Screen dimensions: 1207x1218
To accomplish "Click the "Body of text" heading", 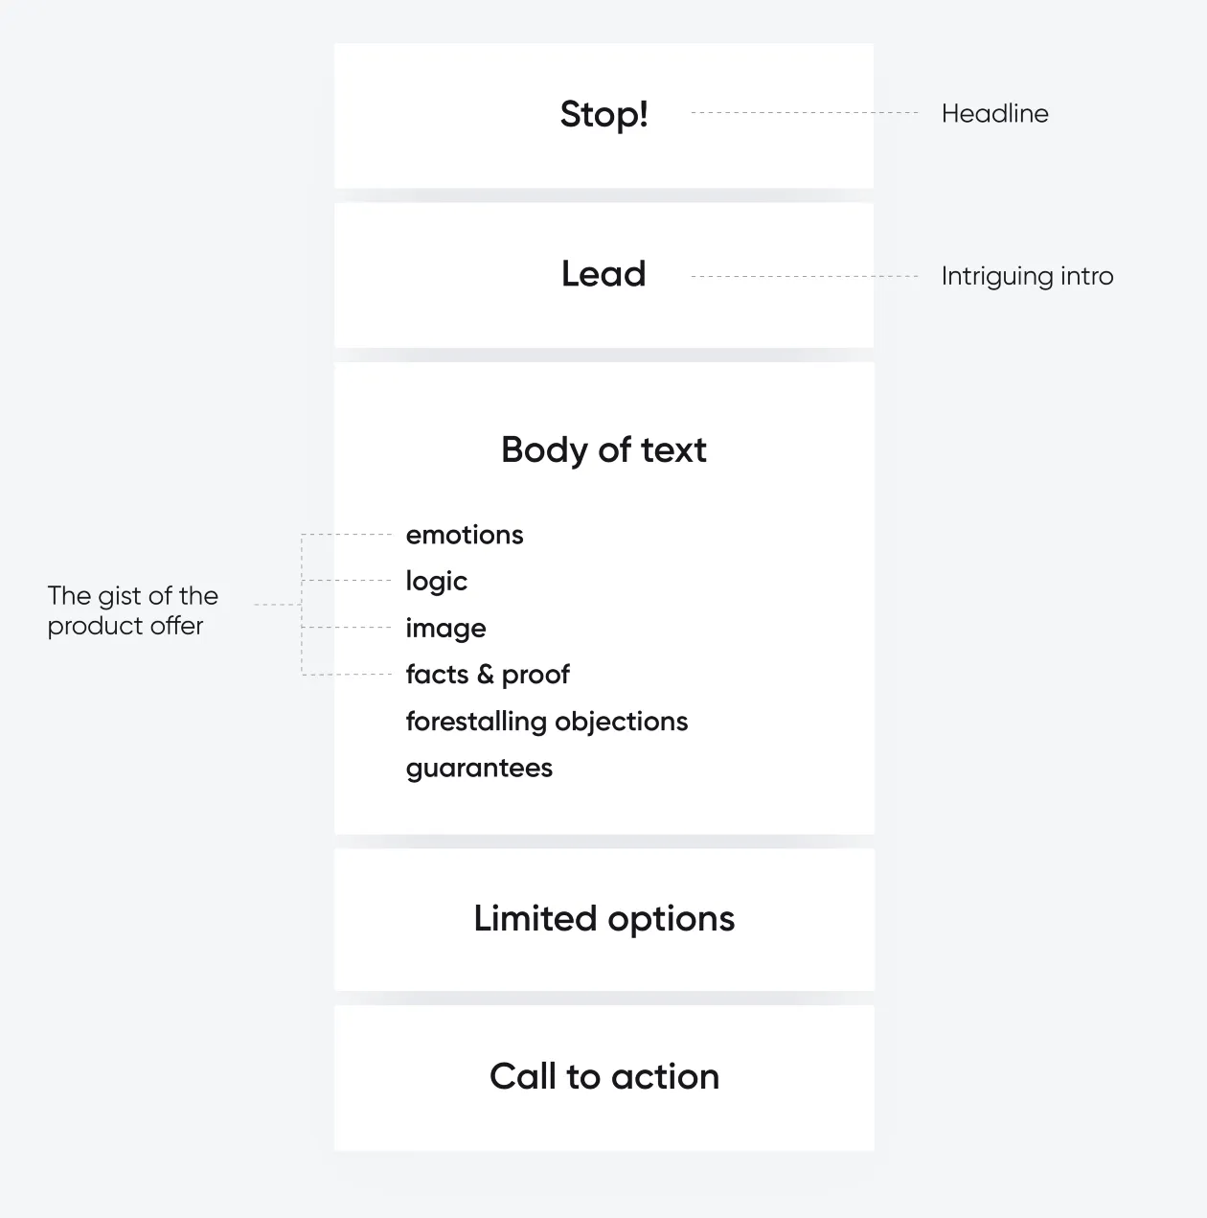I will (x=603, y=449).
